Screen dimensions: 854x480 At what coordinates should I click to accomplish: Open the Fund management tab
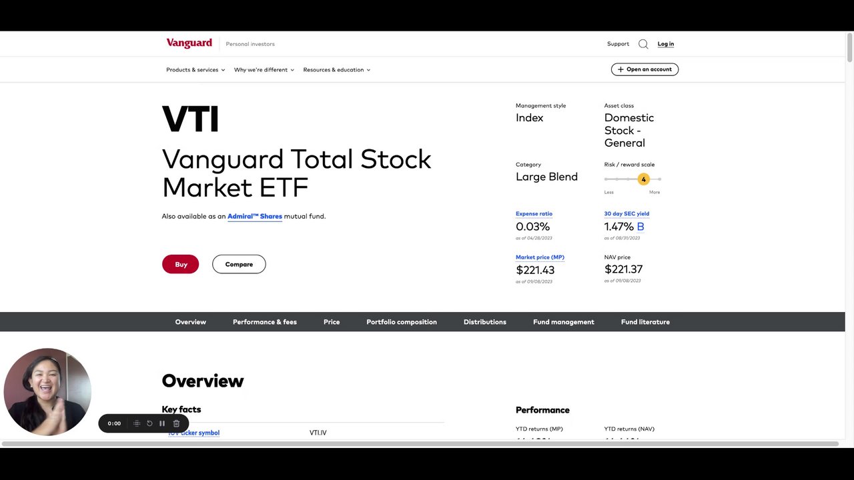(x=564, y=322)
